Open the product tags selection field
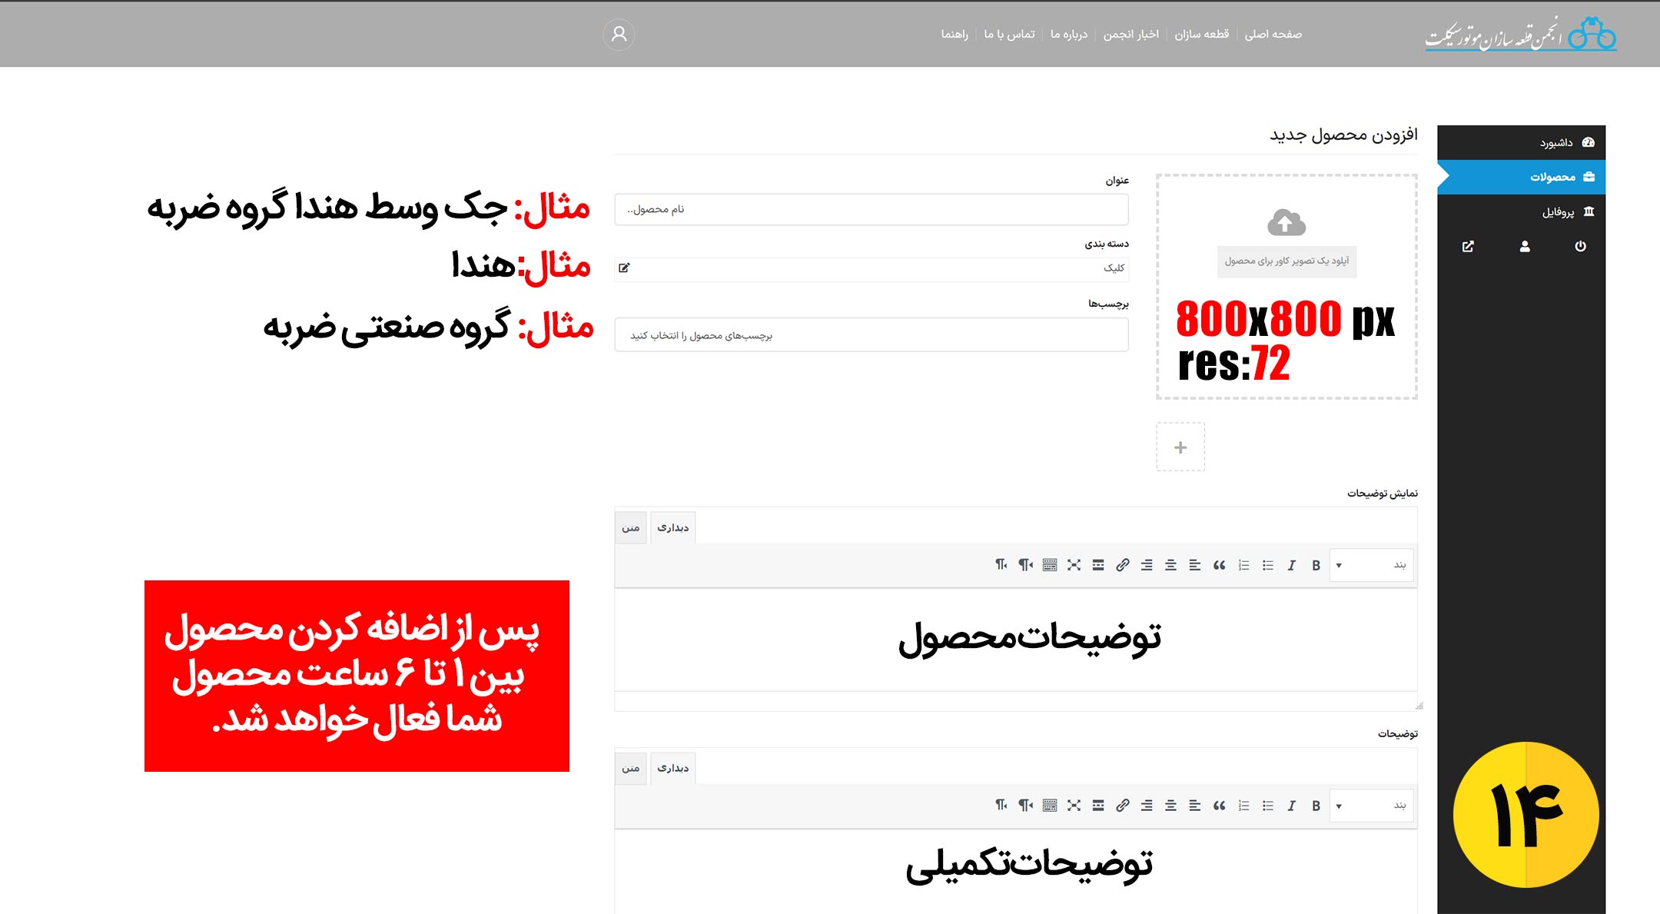This screenshot has height=914, width=1660. point(871,336)
